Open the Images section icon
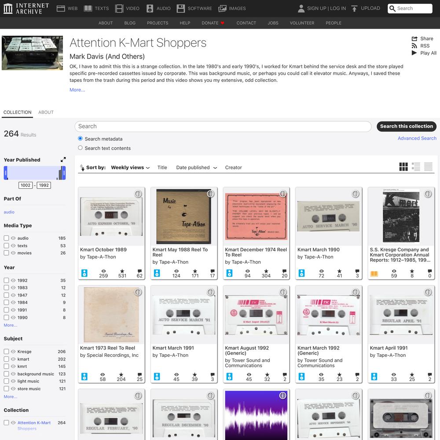The height and width of the screenshot is (440, 440). coord(222,8)
